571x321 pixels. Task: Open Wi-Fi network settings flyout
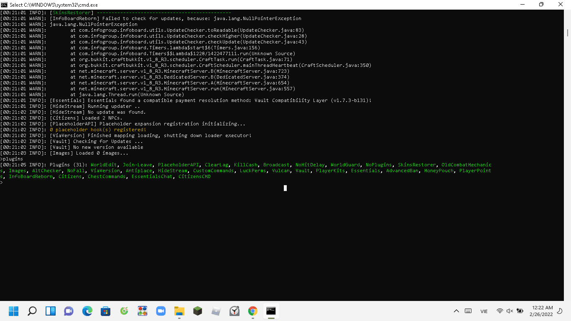point(500,311)
